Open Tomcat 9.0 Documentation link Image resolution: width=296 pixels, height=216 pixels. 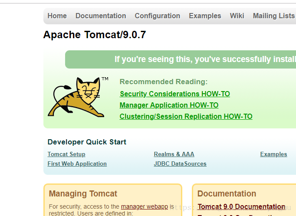point(241,207)
